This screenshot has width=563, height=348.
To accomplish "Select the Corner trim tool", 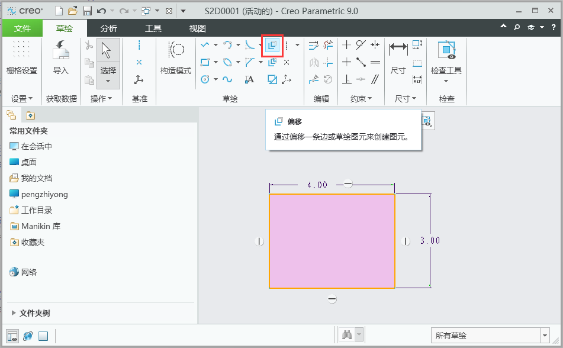I will (x=328, y=62).
